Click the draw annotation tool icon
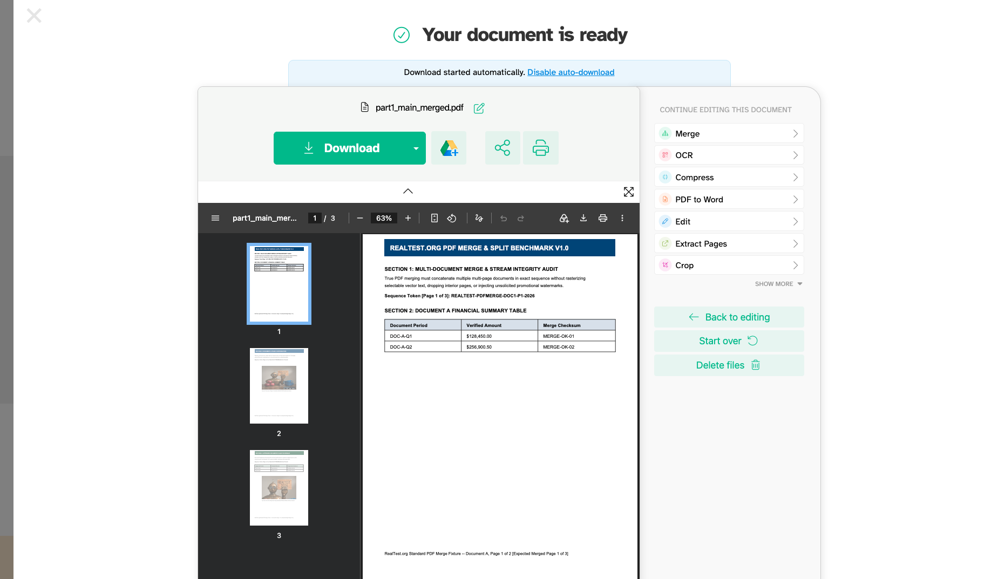The image size is (1005, 579). point(479,218)
